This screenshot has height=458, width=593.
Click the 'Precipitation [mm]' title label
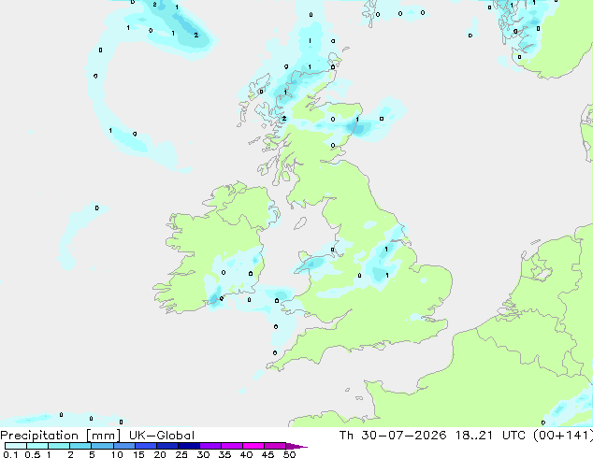click(x=61, y=436)
